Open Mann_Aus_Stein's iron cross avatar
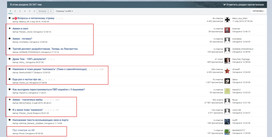Viewport: 272px width, 137px height. [x=227, y=20]
